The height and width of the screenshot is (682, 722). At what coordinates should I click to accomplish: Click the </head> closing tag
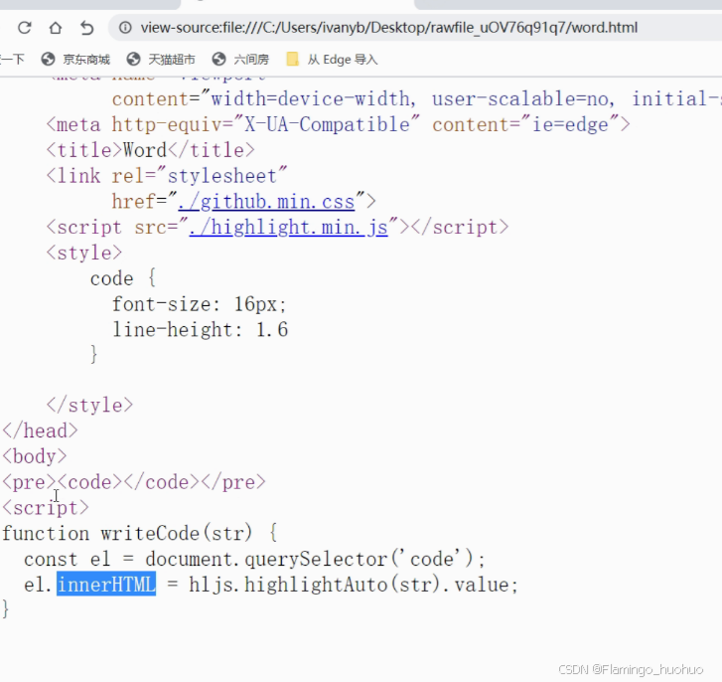[40, 430]
